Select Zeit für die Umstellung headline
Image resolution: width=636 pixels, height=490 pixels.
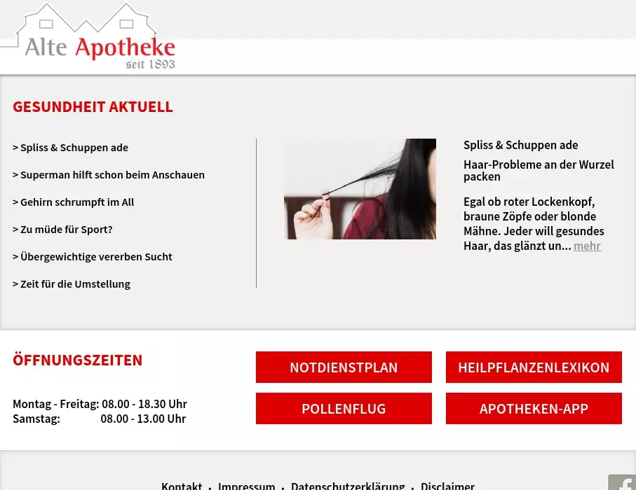(72, 284)
